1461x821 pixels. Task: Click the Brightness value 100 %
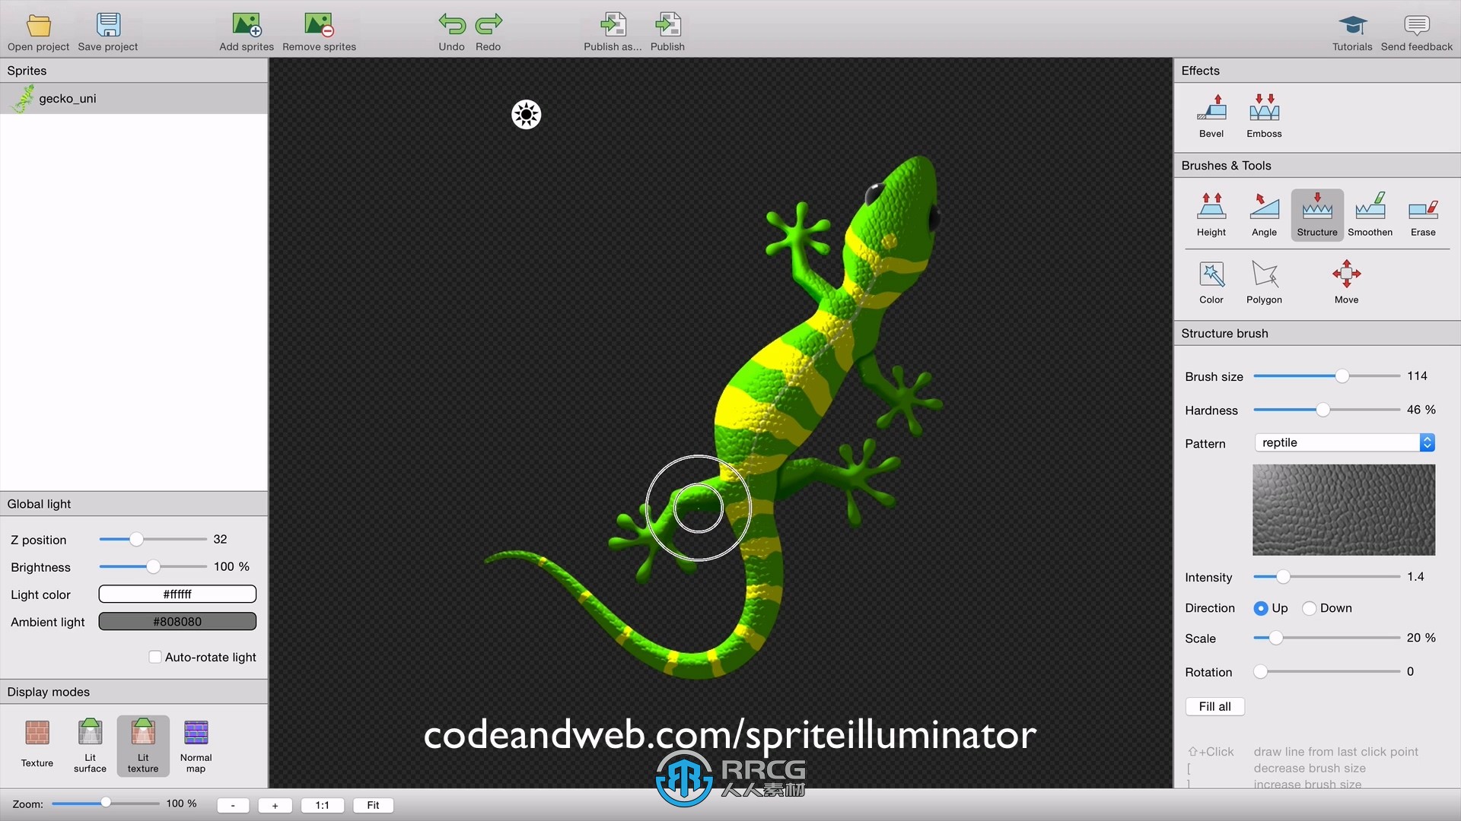tap(231, 566)
